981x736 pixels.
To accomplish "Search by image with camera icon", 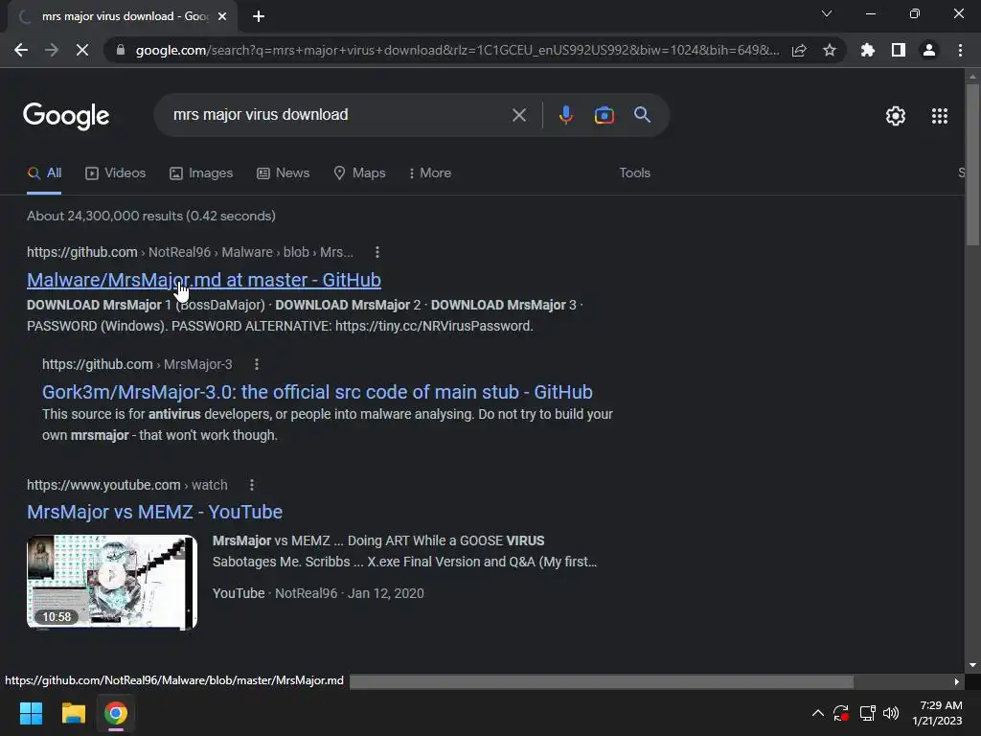I will click(x=604, y=115).
